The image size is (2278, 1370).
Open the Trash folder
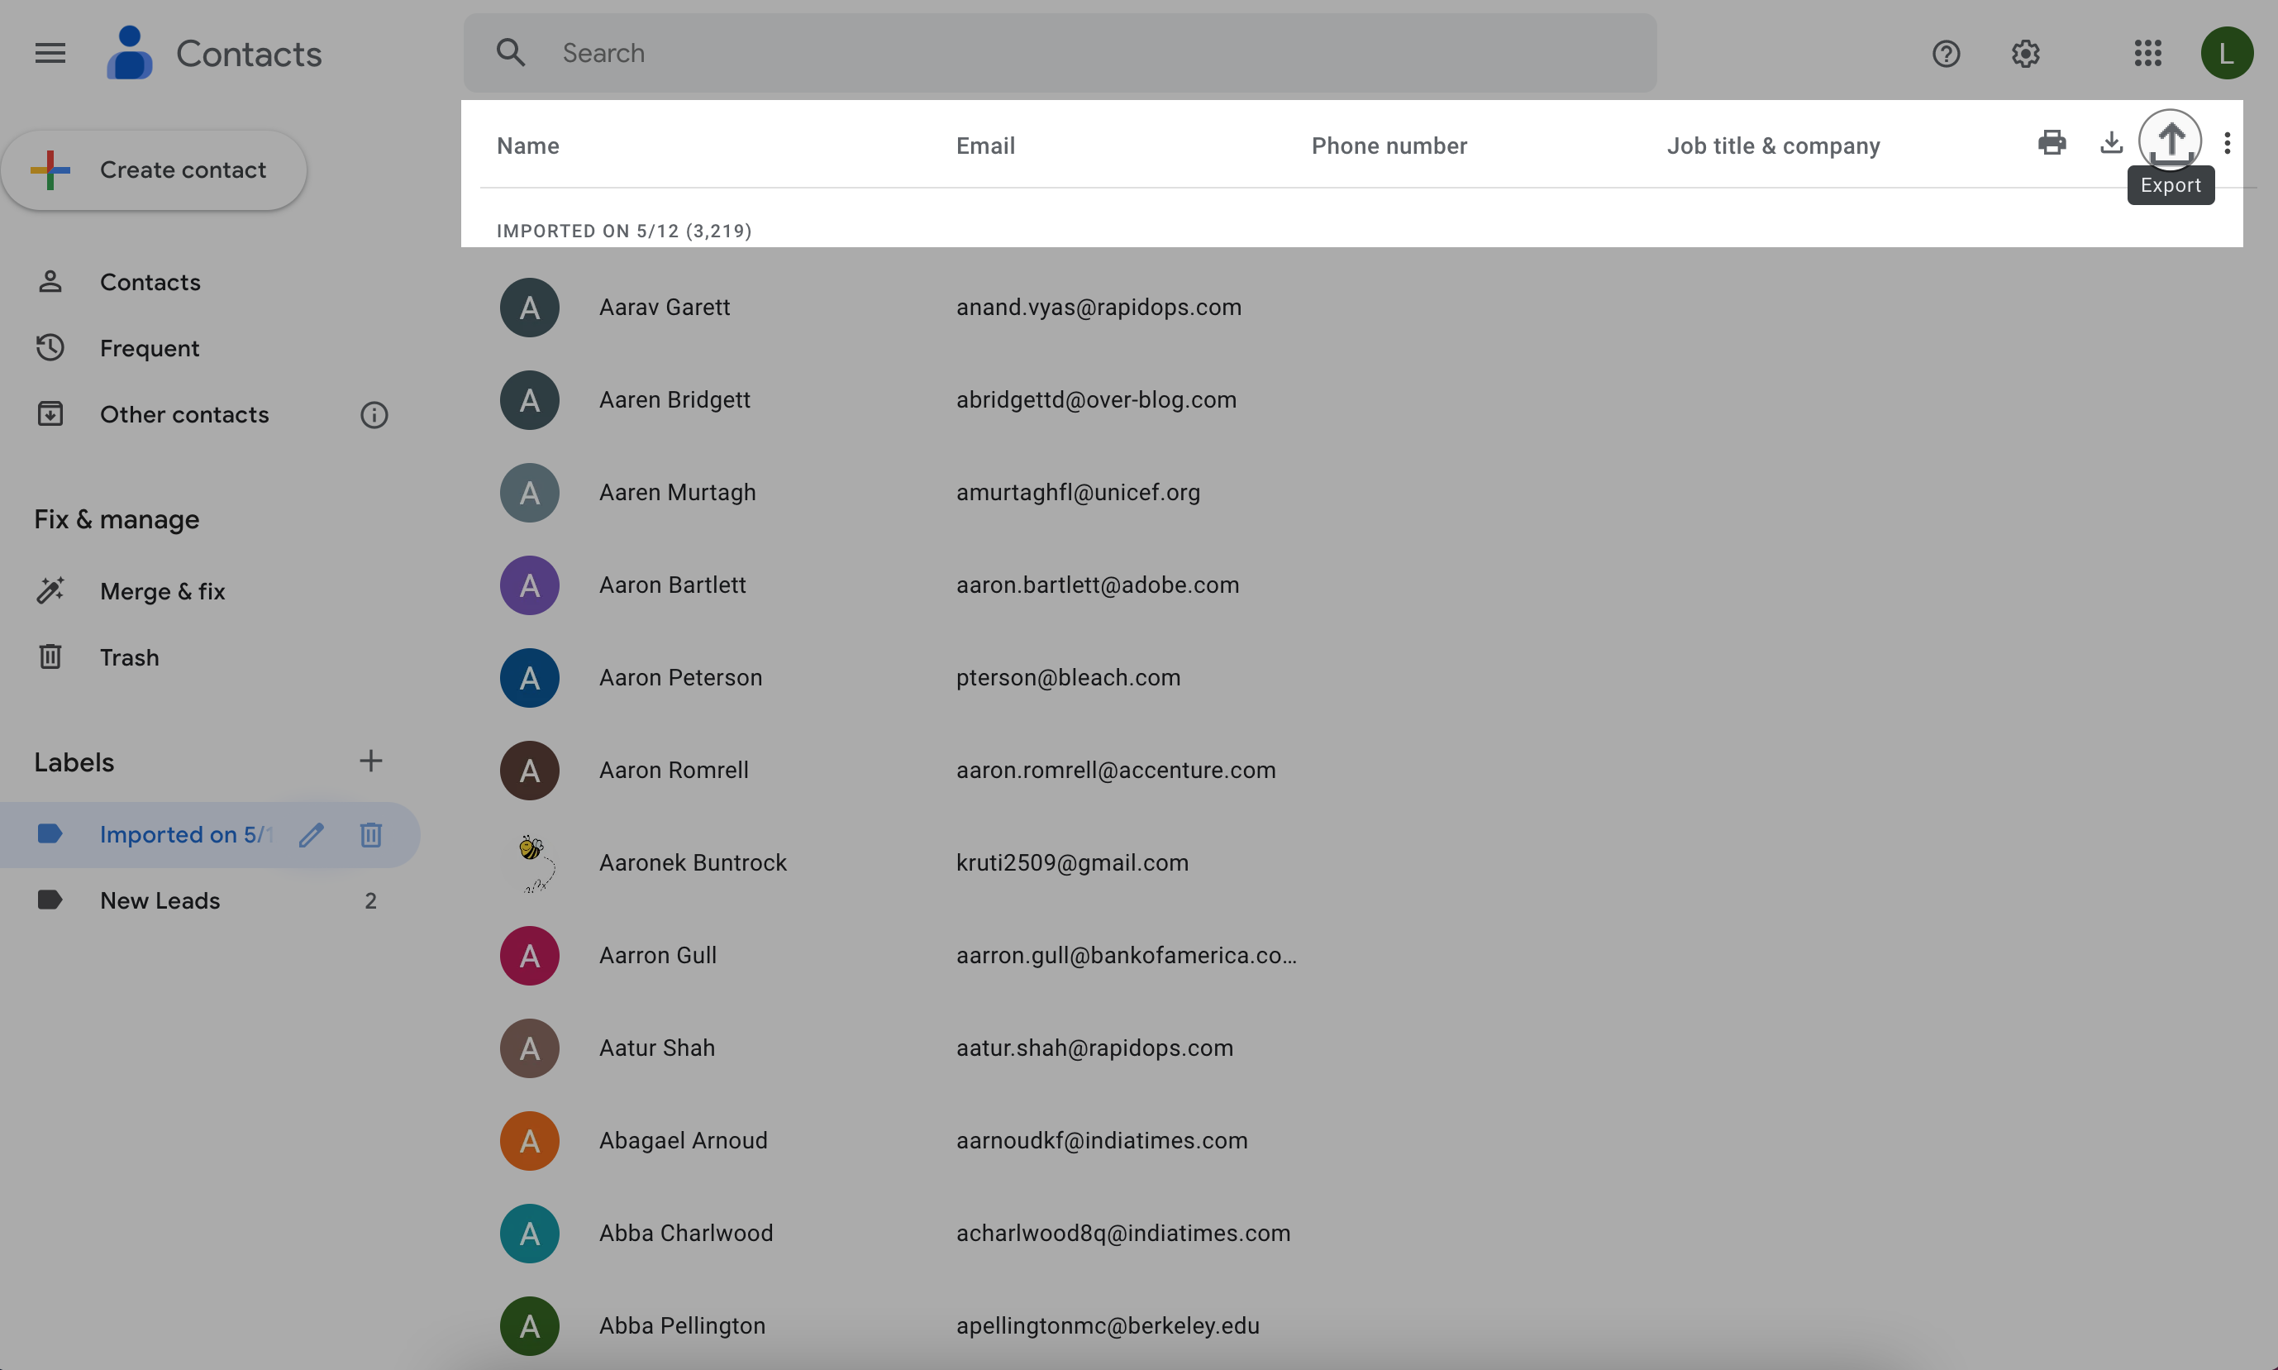(x=129, y=657)
